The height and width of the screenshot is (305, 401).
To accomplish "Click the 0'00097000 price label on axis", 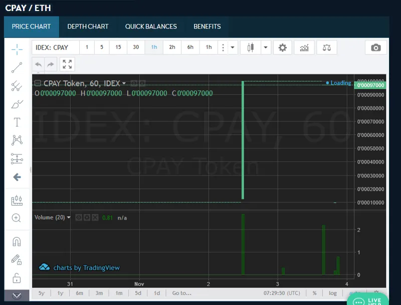I will click(370, 85).
